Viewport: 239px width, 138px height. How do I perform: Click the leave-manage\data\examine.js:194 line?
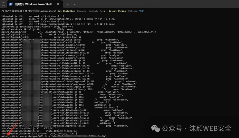pyautogui.click(x=64, y=45)
